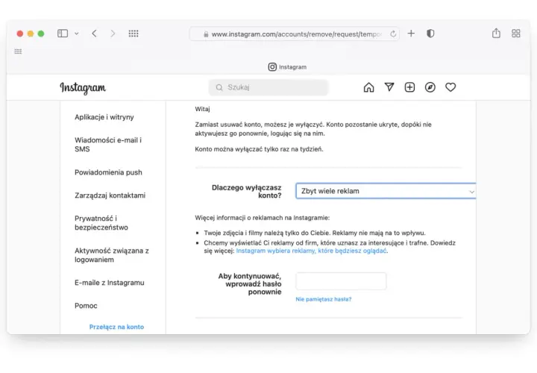Image resolution: width=537 pixels, height=373 pixels.
Task: Click the "Zamiast usuwać konto" paragraph
Action: 313,129
